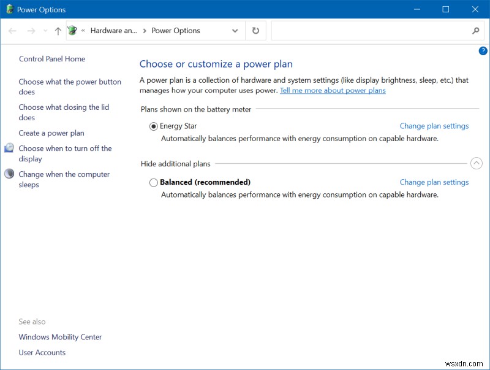Viewport: 490px width, 370px height.
Task: Click Power Options breadcrumb
Action: tap(176, 31)
